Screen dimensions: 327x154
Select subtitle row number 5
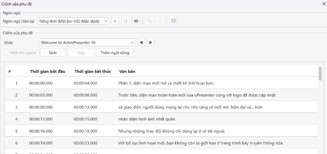click(x=162, y=131)
